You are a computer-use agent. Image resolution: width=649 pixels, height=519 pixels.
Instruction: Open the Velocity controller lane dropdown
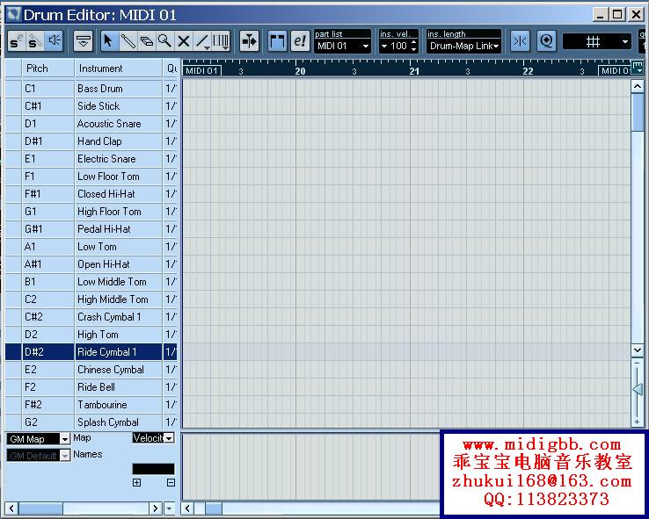click(x=153, y=437)
